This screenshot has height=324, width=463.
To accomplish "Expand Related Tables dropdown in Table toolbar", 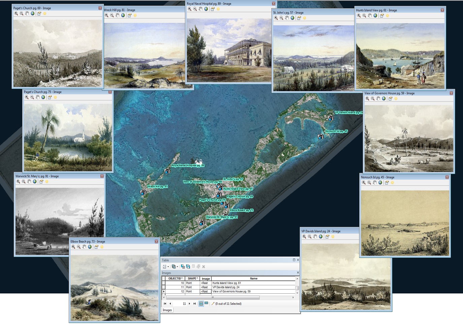I will coord(175,266).
